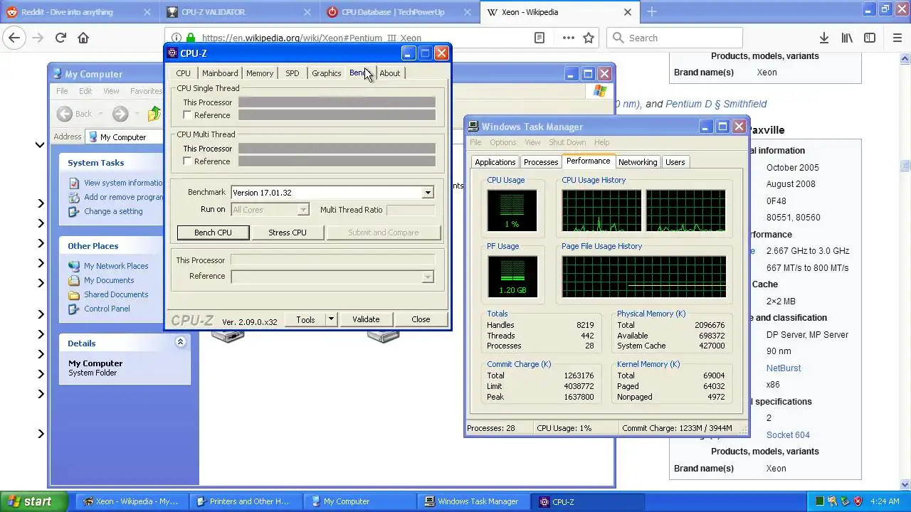The width and height of the screenshot is (911, 512).
Task: Click the My Computer window Back arrow
Action: click(x=65, y=114)
